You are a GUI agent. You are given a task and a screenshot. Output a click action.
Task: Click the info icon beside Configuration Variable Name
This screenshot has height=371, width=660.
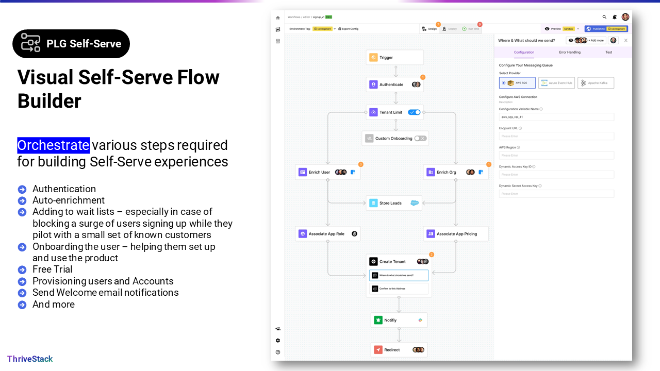click(x=541, y=109)
